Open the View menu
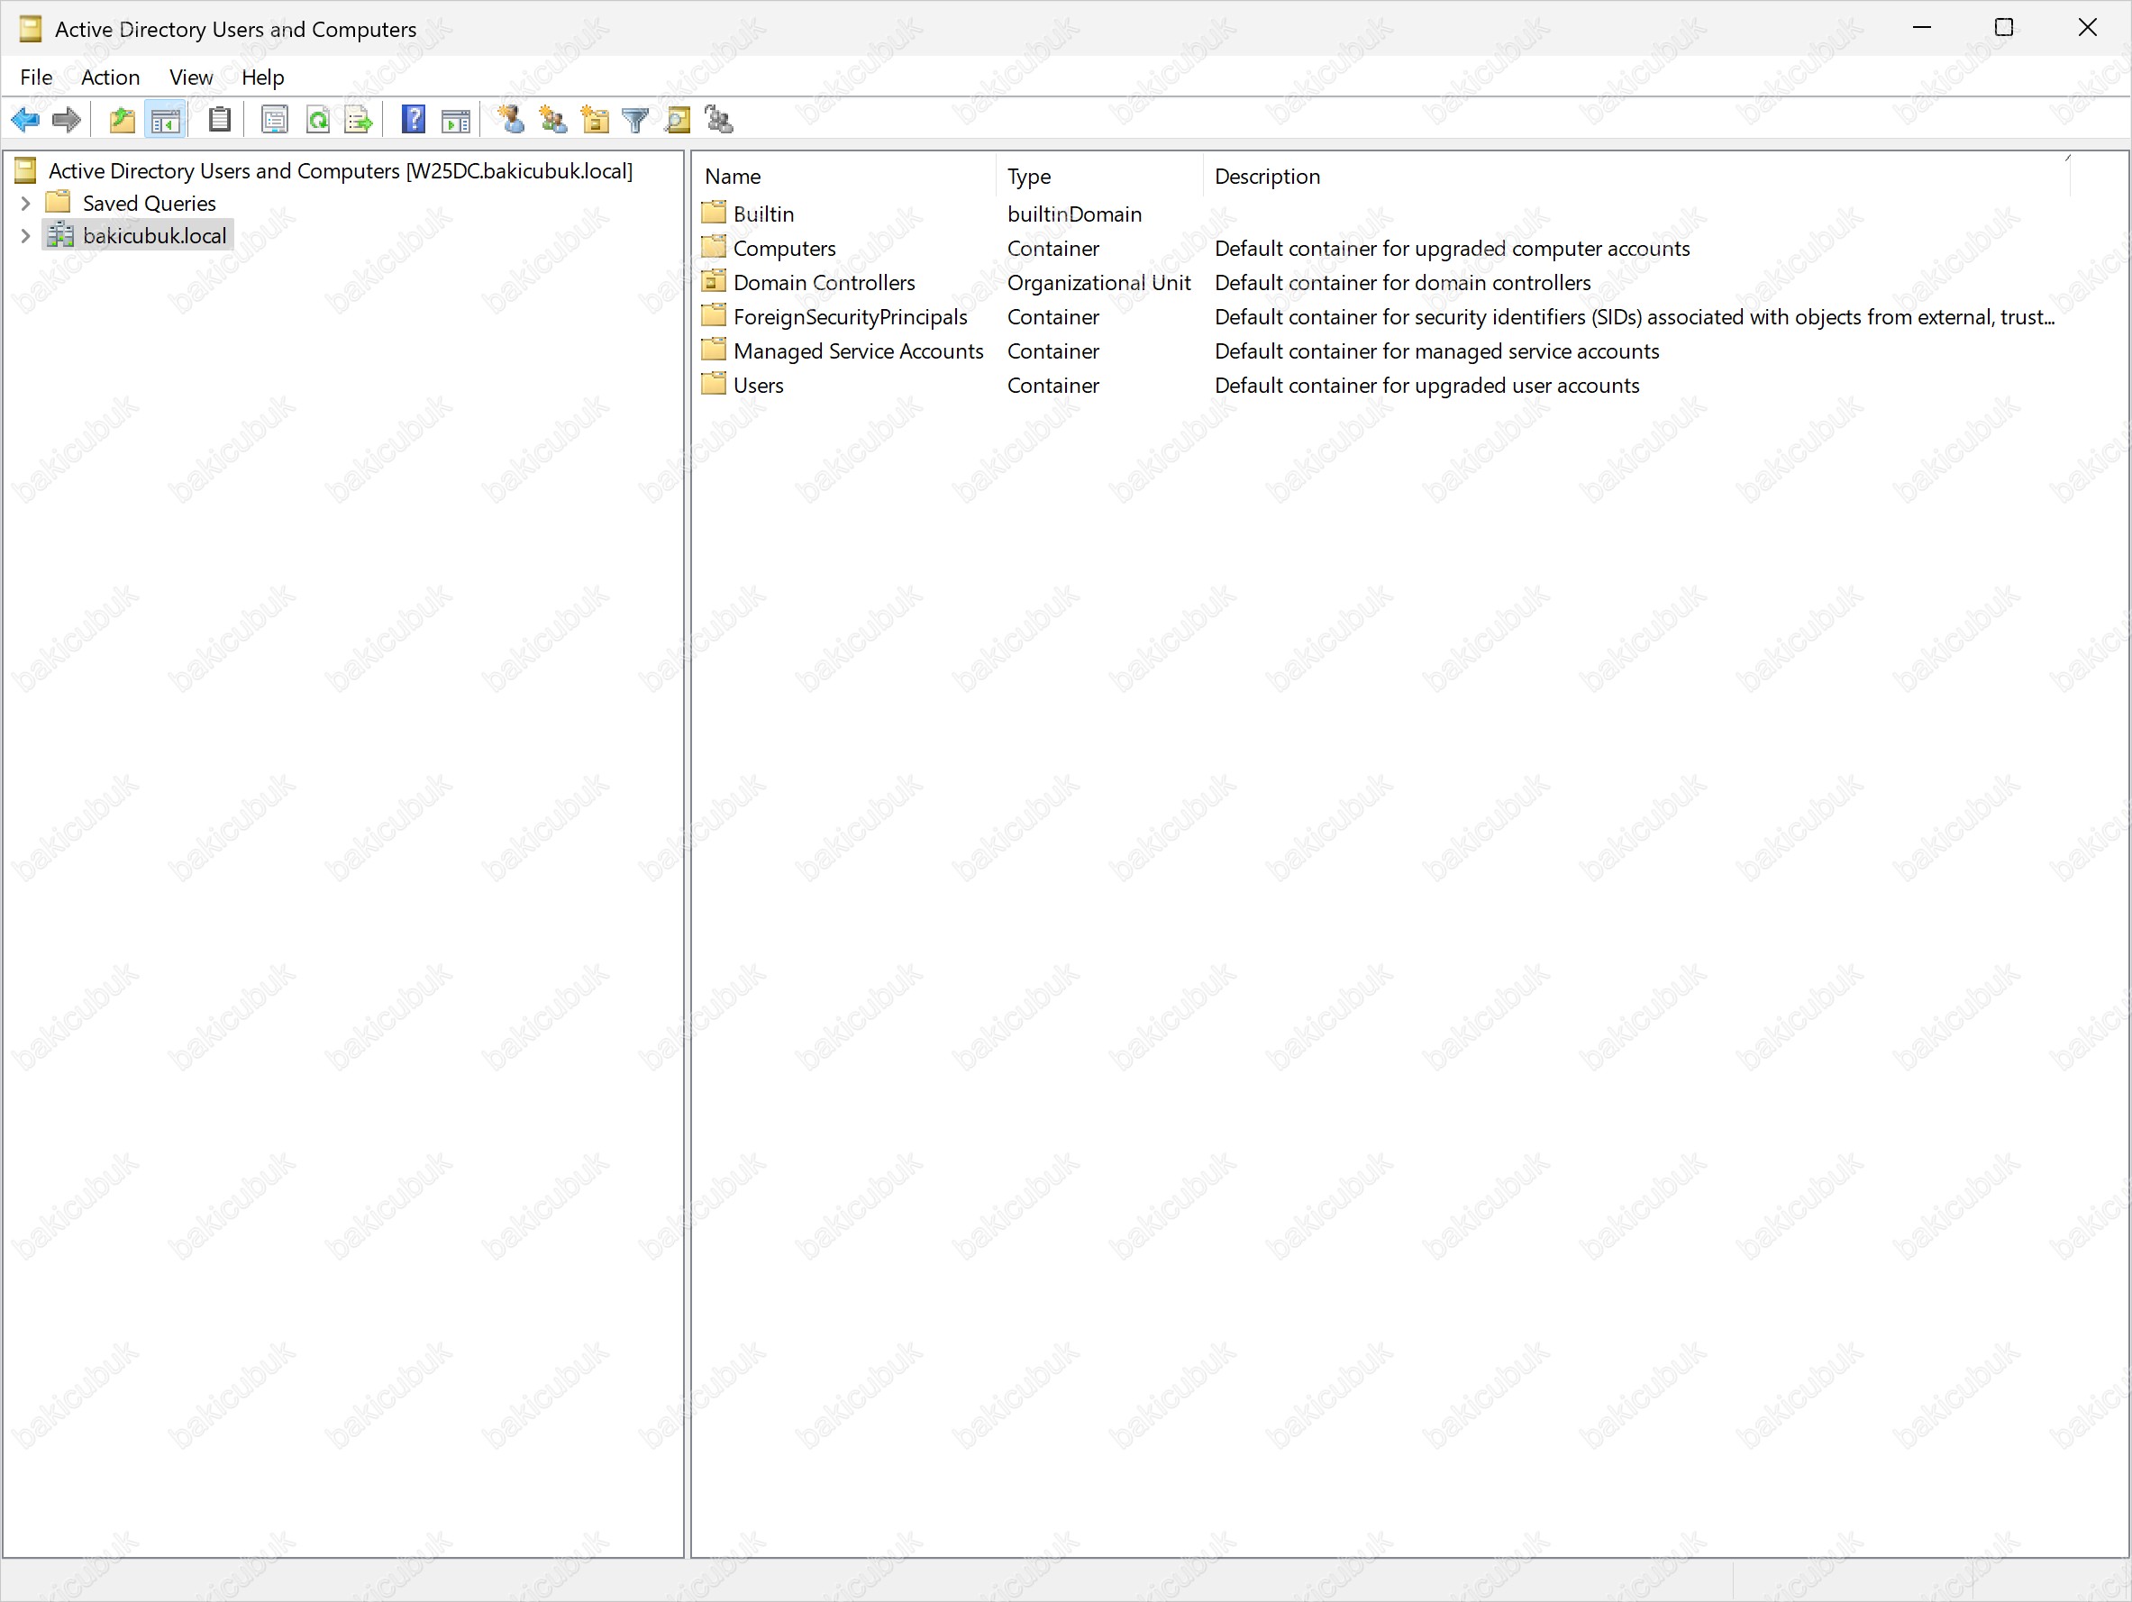 coord(191,77)
